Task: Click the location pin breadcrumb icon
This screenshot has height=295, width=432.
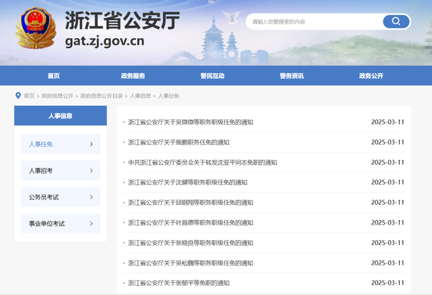Action: pyautogui.click(x=18, y=96)
